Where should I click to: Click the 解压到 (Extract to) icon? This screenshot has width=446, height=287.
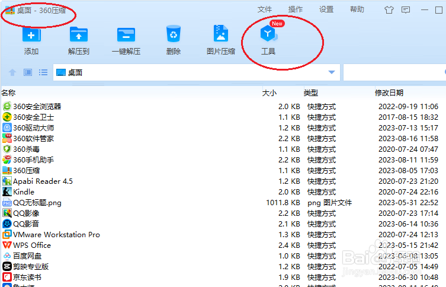pos(79,35)
